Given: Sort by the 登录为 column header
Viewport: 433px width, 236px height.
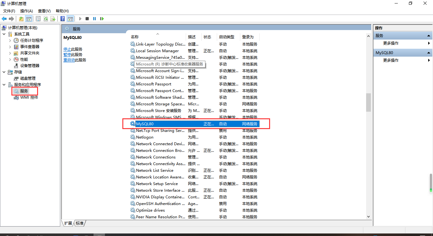Looking at the screenshot, I should [x=250, y=37].
